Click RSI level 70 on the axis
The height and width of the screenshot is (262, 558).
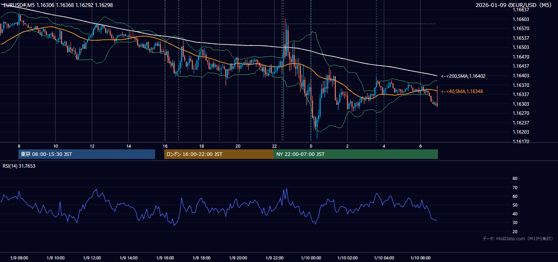pos(515,187)
